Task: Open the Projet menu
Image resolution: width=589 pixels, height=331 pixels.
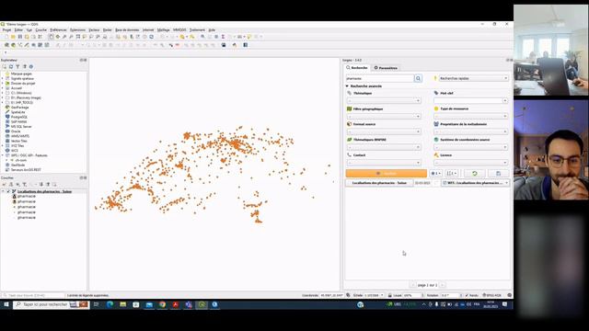Action: click(6, 30)
